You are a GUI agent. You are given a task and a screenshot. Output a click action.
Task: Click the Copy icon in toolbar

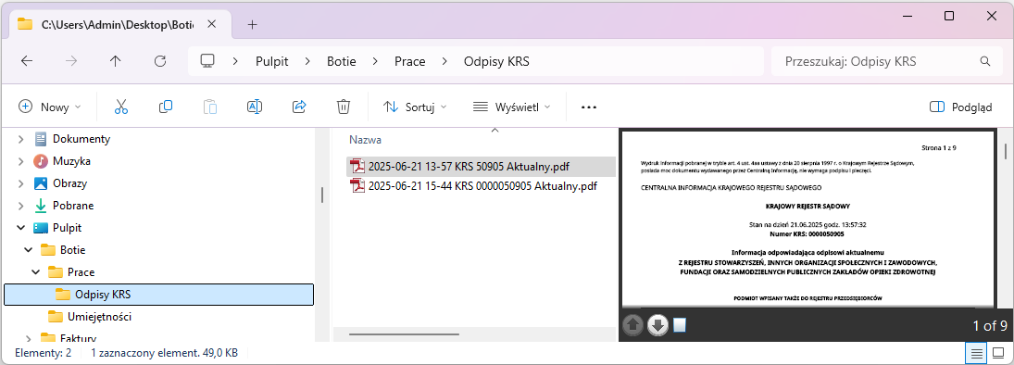pyautogui.click(x=166, y=107)
